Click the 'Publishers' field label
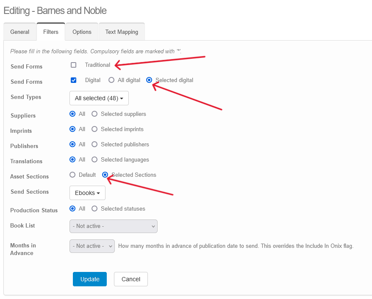372x299 pixels. (x=24, y=146)
